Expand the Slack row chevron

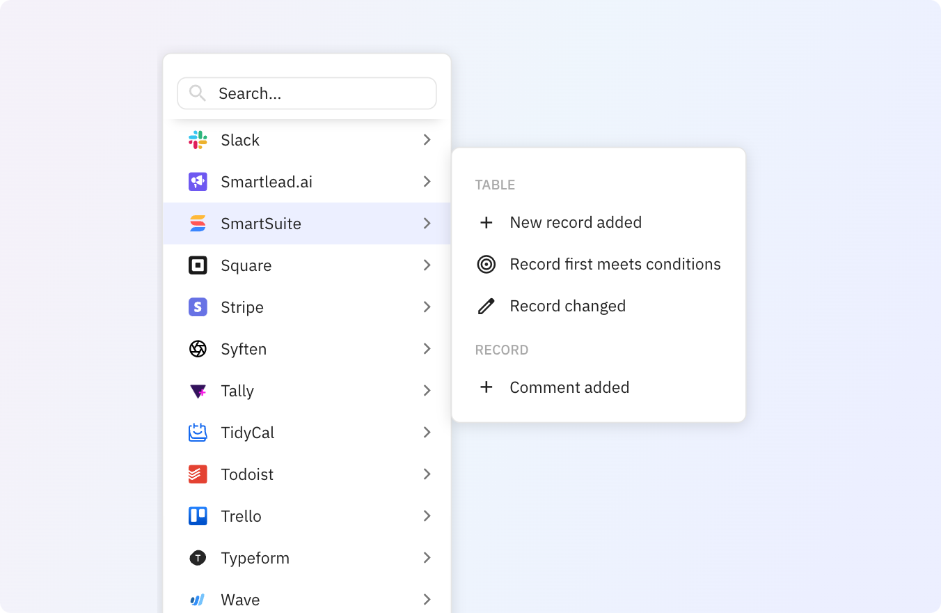click(427, 140)
